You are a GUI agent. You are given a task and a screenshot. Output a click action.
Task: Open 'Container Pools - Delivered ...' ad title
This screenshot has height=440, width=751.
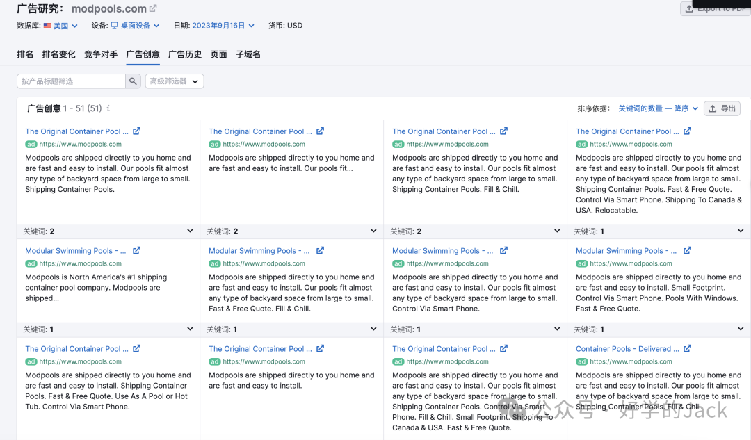(x=627, y=348)
